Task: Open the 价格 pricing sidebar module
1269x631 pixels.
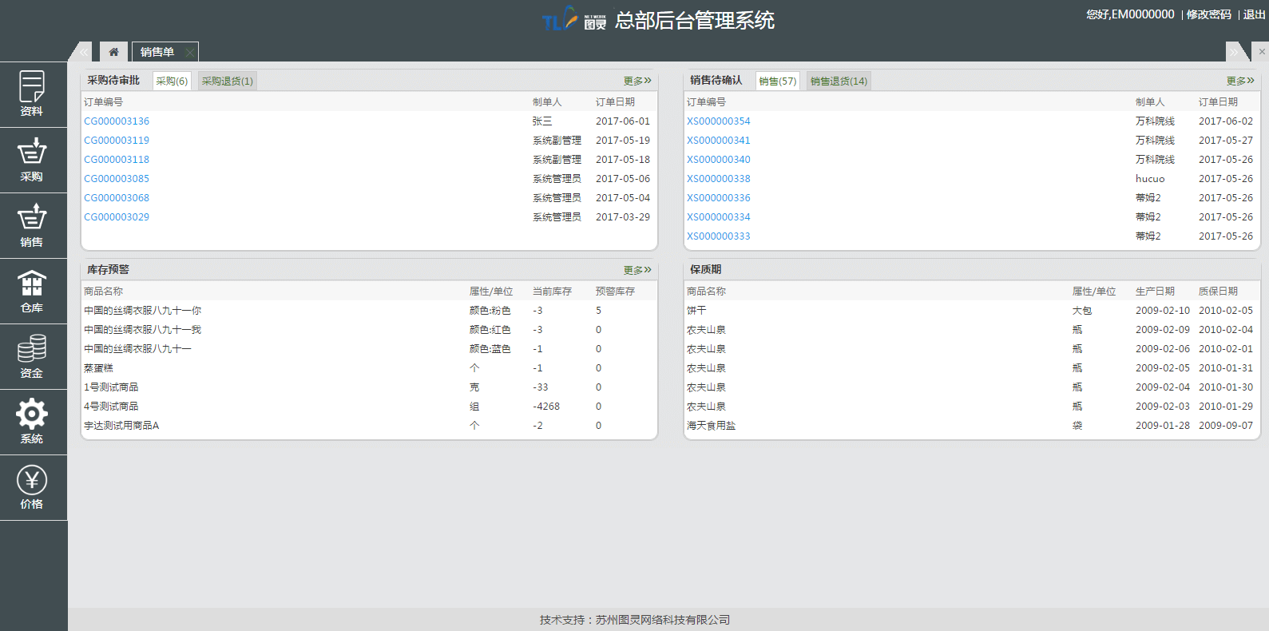Action: (32, 487)
